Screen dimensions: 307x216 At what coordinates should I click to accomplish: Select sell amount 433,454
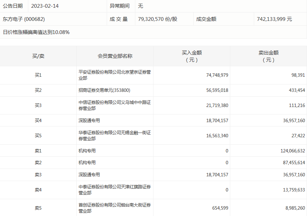pos(297,90)
